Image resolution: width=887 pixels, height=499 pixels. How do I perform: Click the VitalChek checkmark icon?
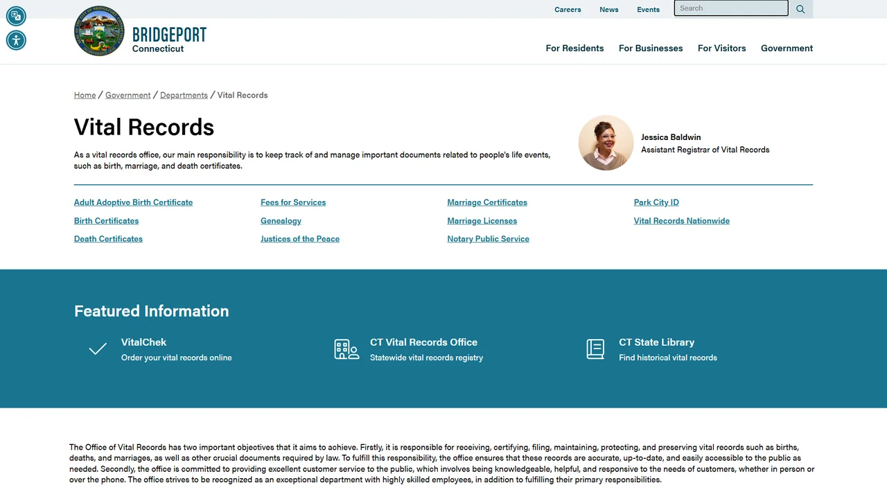pyautogui.click(x=98, y=349)
